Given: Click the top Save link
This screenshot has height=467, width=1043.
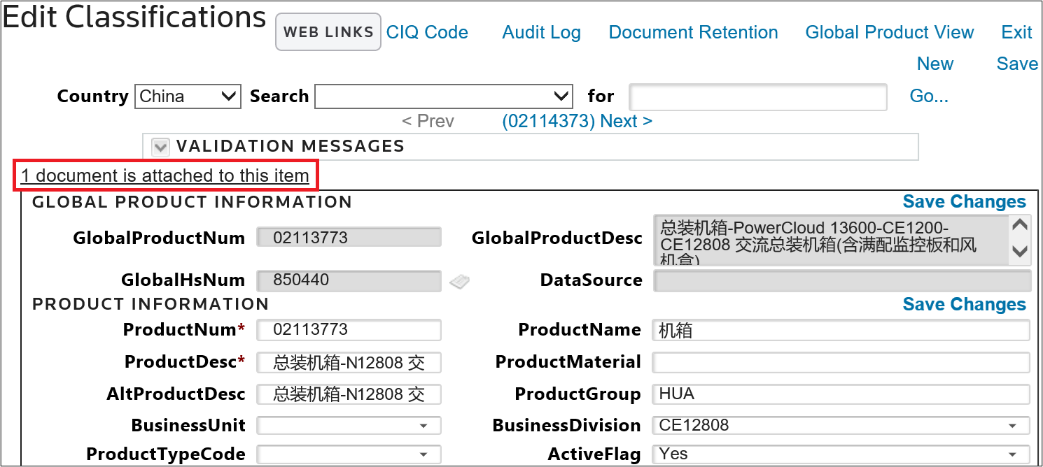Looking at the screenshot, I should (1017, 64).
